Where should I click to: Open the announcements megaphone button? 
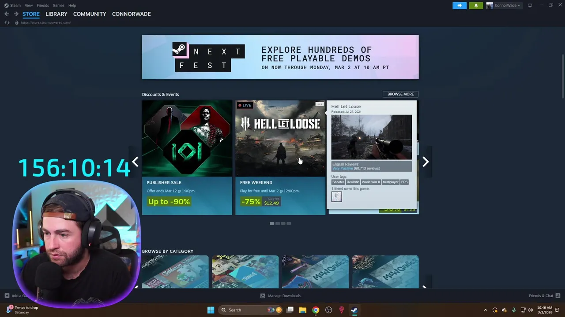click(460, 5)
